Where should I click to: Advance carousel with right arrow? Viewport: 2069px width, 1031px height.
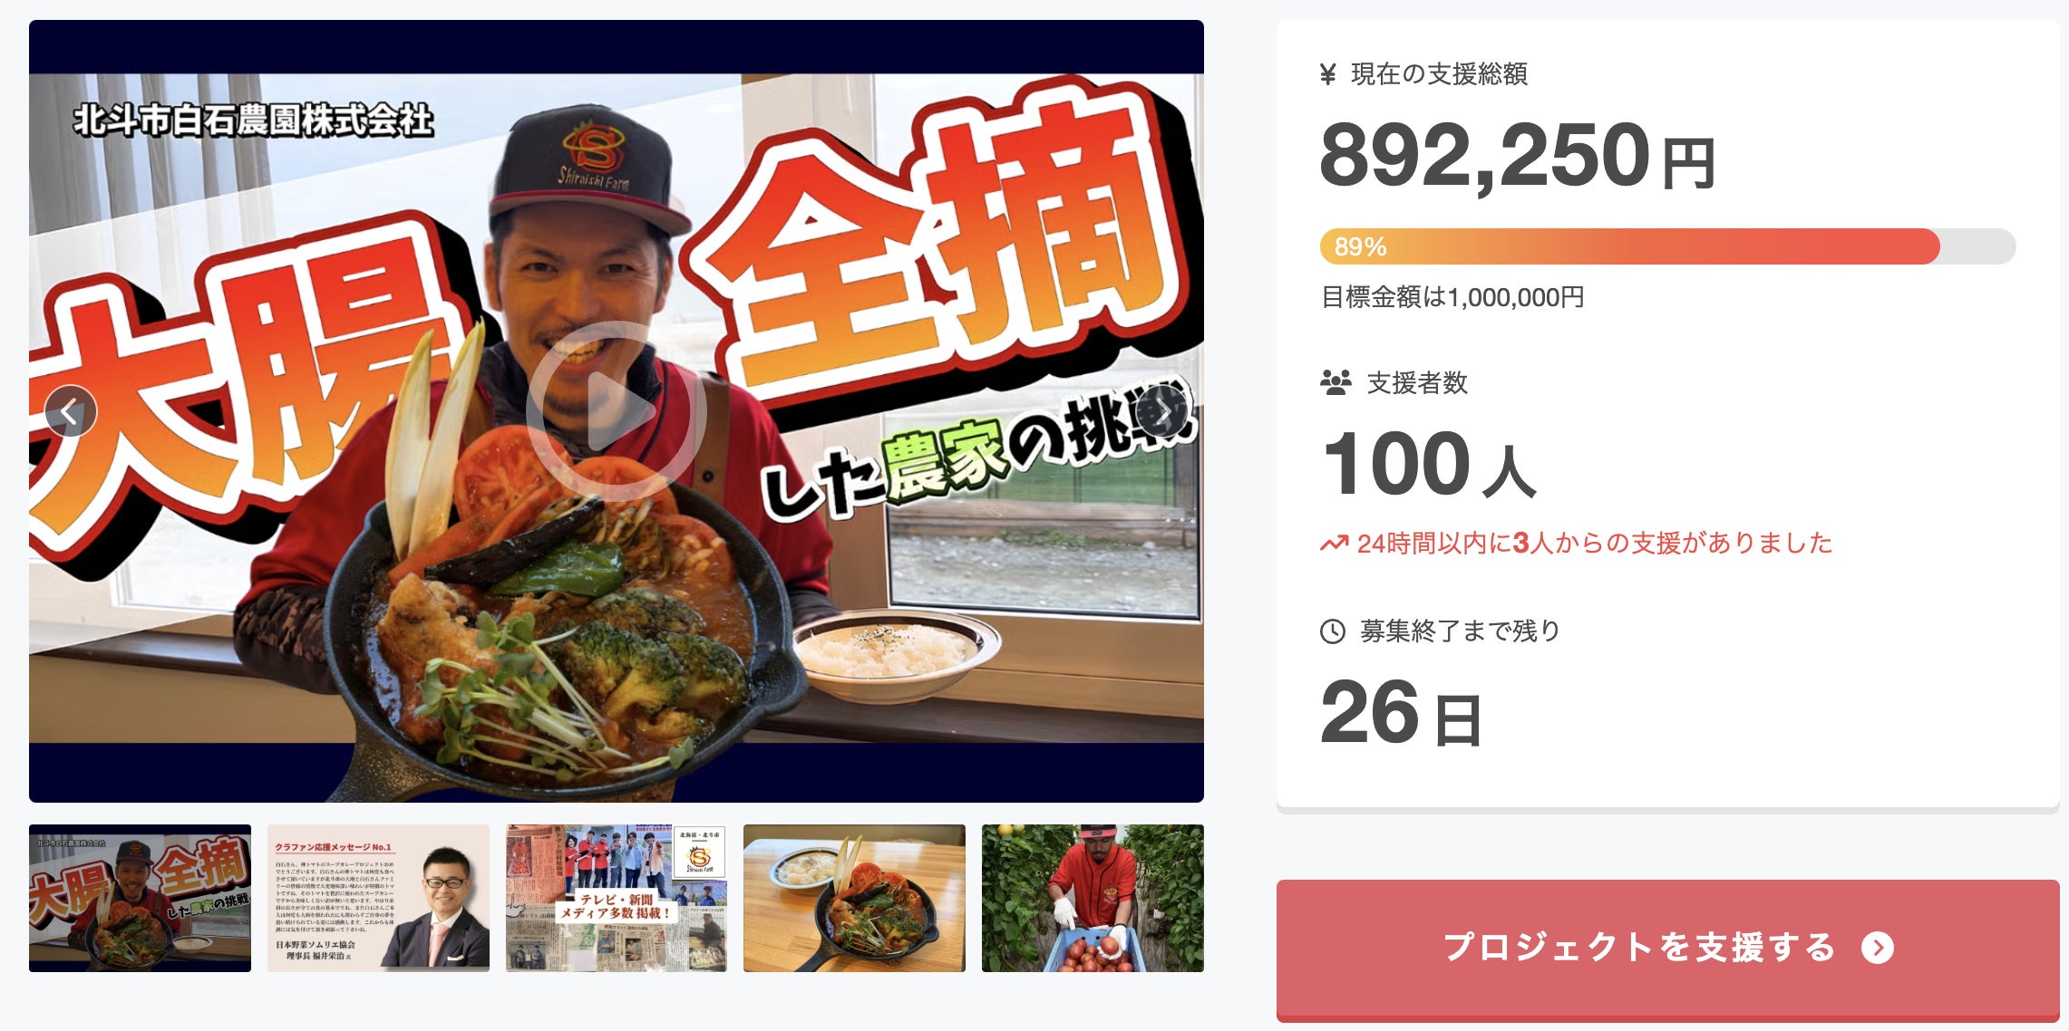click(x=1162, y=411)
